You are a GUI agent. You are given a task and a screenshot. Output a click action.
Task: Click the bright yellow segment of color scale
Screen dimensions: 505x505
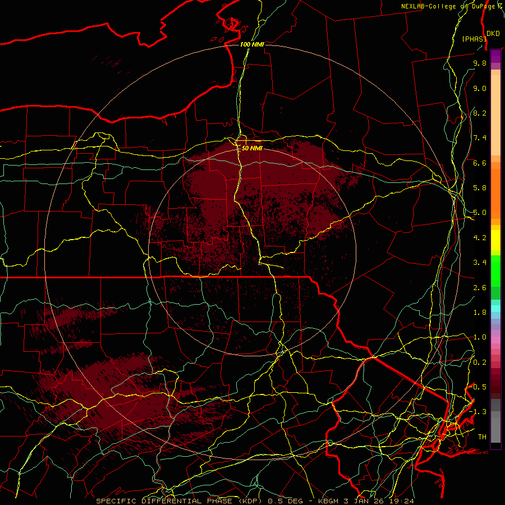click(495, 240)
